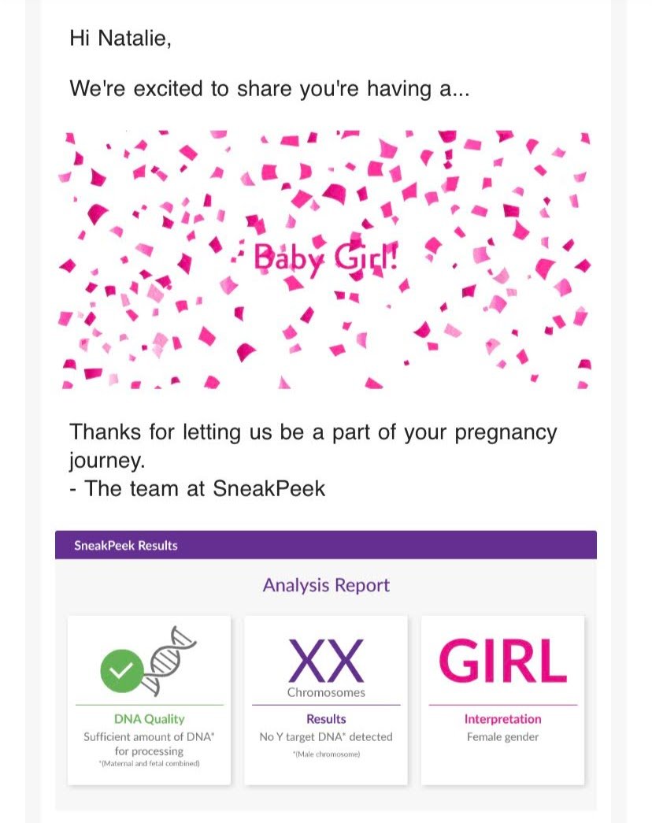Click the We're excited to share sentence
This screenshot has height=823, width=652.
click(x=269, y=89)
